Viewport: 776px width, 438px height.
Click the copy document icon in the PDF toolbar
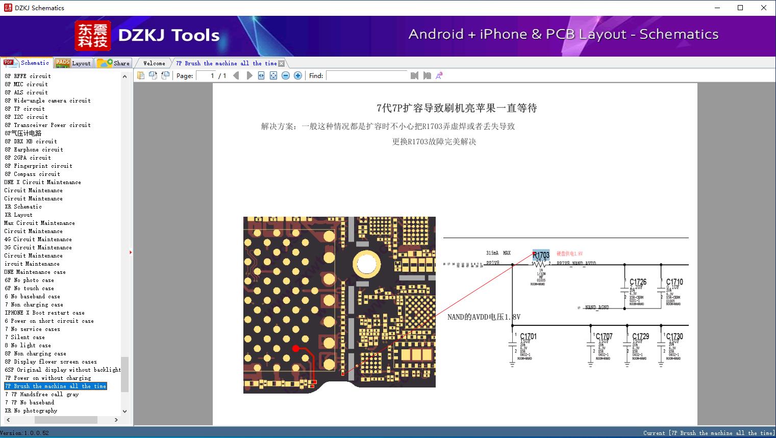coord(141,75)
